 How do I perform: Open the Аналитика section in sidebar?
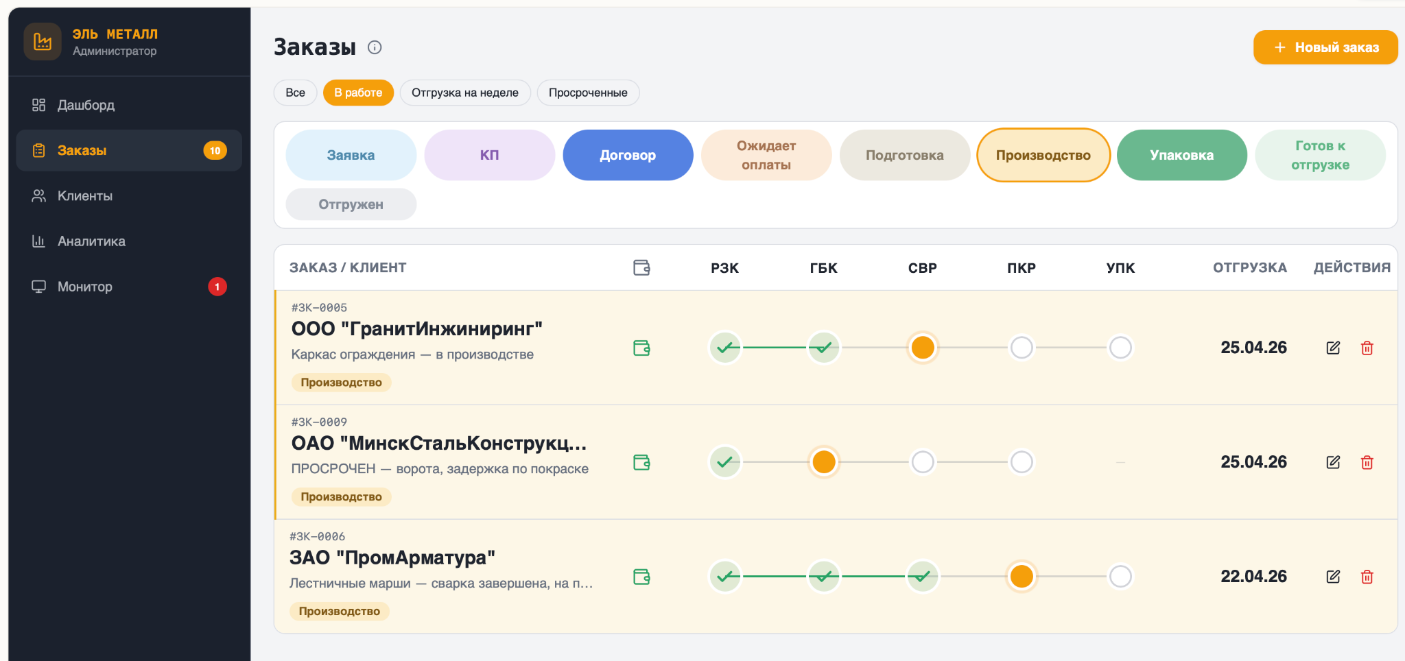point(129,241)
